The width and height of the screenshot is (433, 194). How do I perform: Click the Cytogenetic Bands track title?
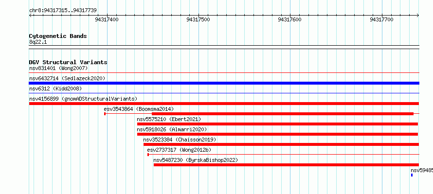click(x=58, y=36)
